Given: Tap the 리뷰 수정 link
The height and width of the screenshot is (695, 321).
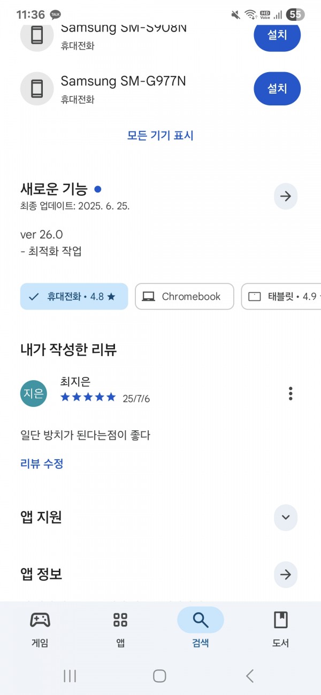Looking at the screenshot, I should (x=42, y=464).
